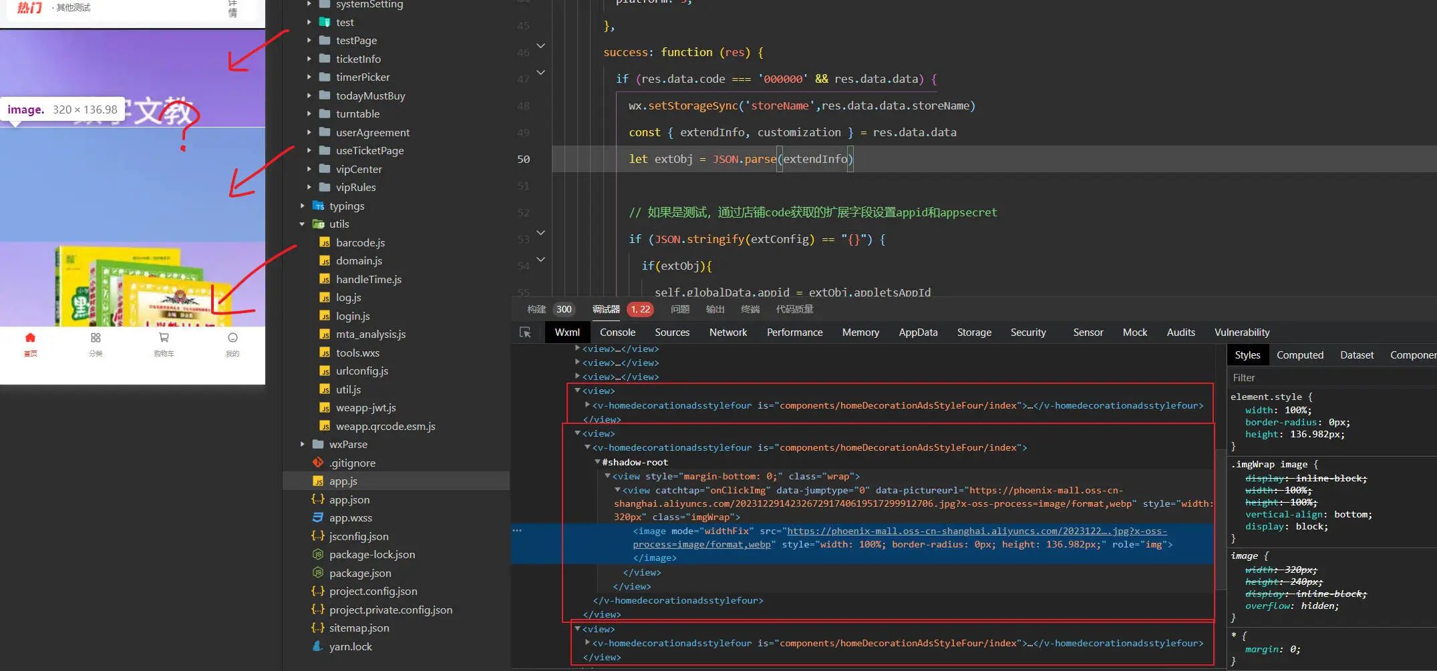Click the braces icon beside sitemap.json

coord(318,628)
